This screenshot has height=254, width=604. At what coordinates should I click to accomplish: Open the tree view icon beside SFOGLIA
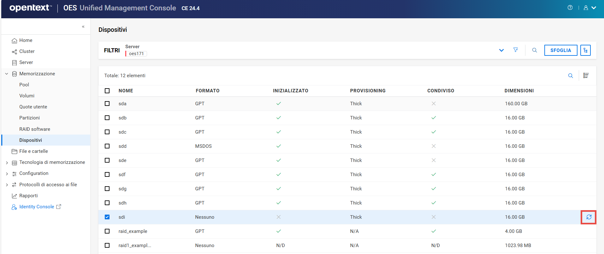pos(585,50)
